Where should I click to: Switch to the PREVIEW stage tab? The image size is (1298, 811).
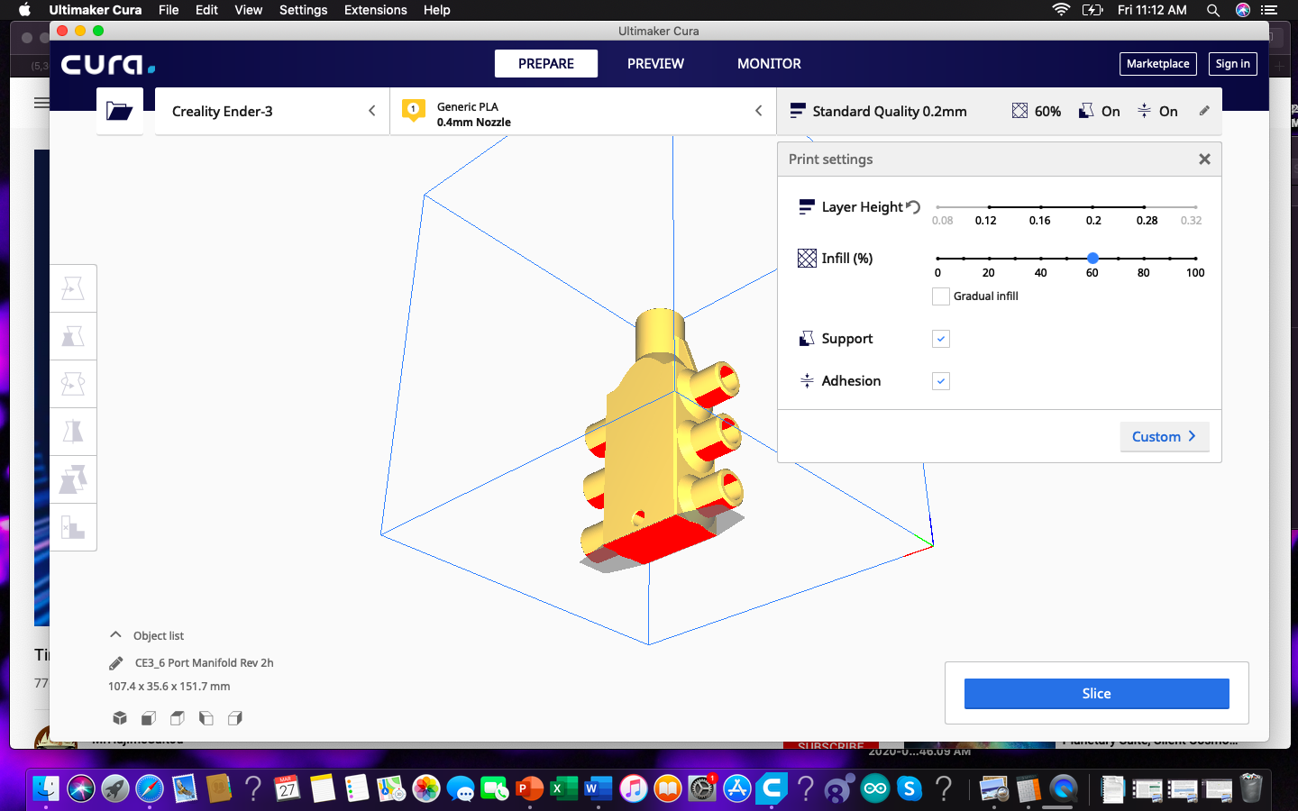(655, 64)
